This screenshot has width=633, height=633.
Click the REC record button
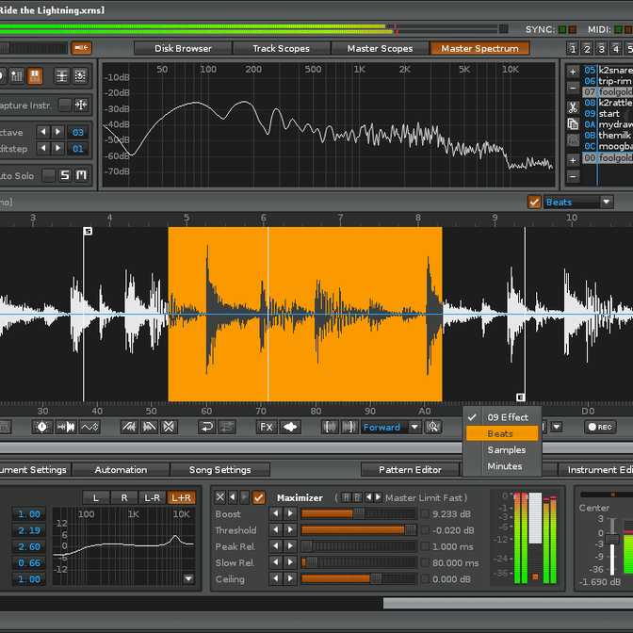(x=600, y=427)
